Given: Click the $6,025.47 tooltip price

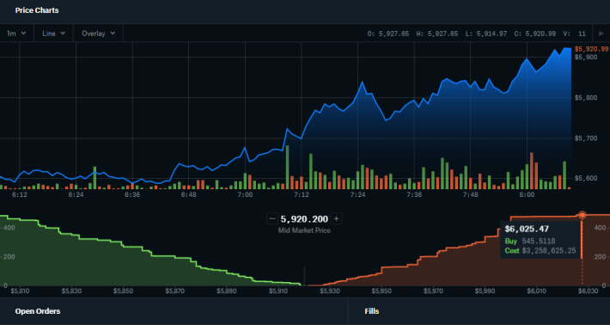Looking at the screenshot, I should click(x=527, y=229).
